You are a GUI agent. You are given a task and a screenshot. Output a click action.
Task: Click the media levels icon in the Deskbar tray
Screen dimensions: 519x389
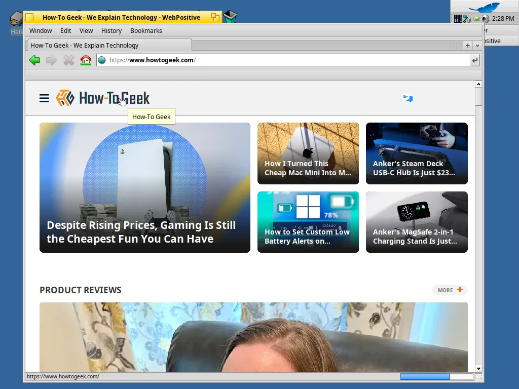point(457,18)
